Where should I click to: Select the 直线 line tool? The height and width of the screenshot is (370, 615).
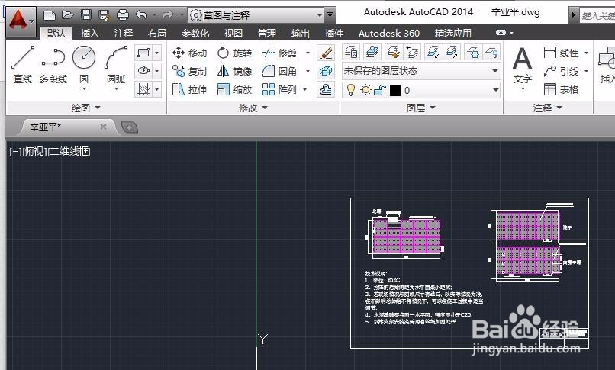[x=23, y=65]
